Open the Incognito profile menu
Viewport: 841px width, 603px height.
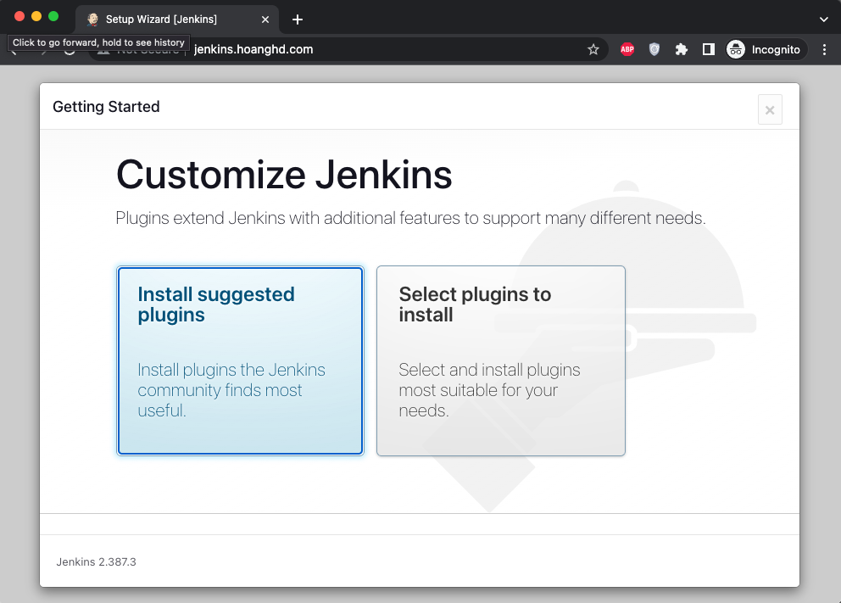(766, 49)
